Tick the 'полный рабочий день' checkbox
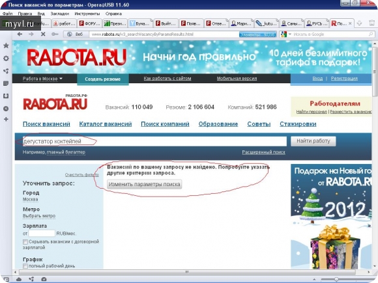378x283 pixels. [25, 266]
